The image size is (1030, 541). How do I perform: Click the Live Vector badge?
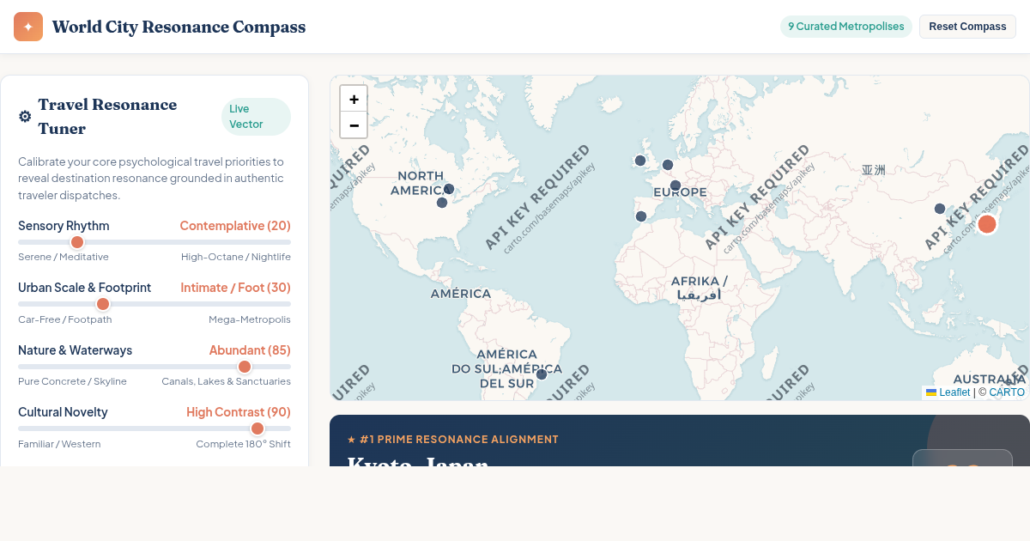(x=257, y=117)
